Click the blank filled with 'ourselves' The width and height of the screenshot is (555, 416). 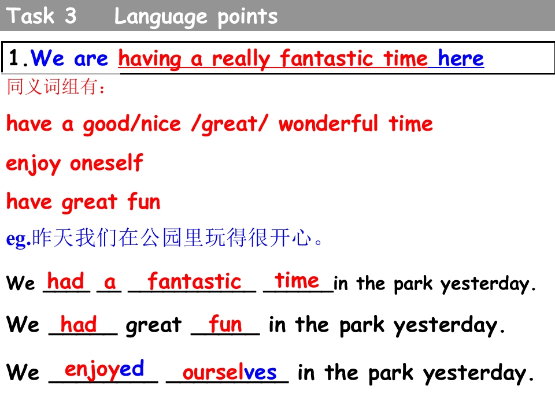[x=229, y=373]
